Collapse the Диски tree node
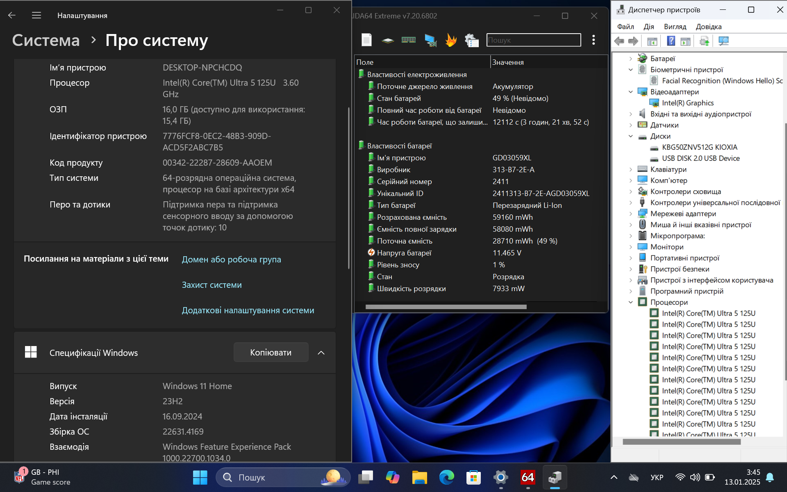This screenshot has height=492, width=787. pyautogui.click(x=630, y=136)
